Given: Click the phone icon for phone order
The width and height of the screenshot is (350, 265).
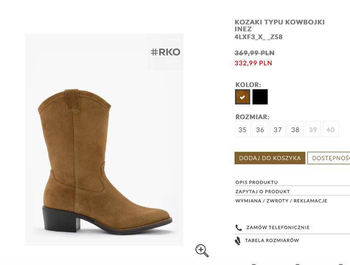Looking at the screenshot, I should coord(238,228).
